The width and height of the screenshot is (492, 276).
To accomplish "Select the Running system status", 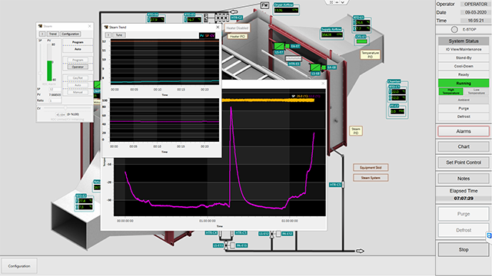I will (464, 84).
